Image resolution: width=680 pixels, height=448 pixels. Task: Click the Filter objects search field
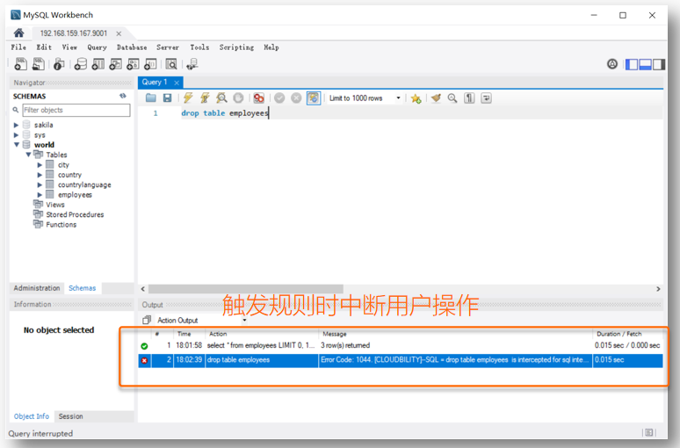75,111
